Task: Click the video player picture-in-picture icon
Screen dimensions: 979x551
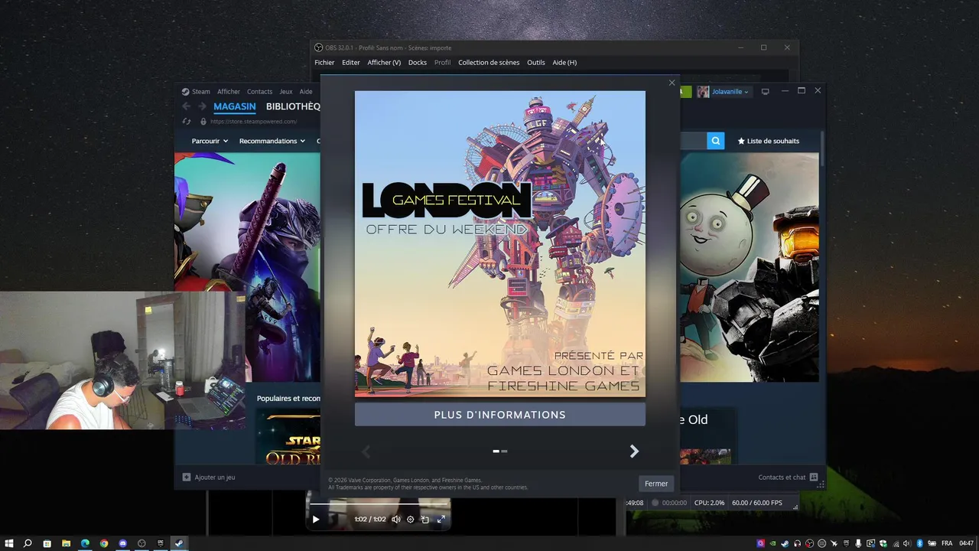Action: tap(425, 520)
